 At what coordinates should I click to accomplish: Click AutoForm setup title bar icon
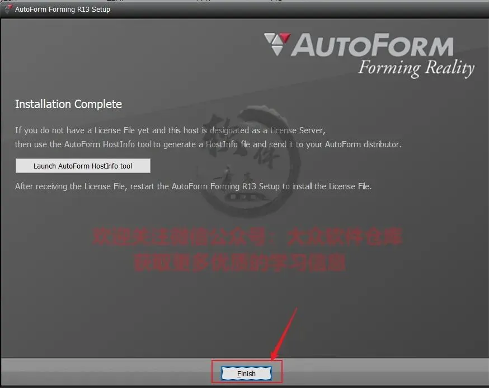point(8,10)
